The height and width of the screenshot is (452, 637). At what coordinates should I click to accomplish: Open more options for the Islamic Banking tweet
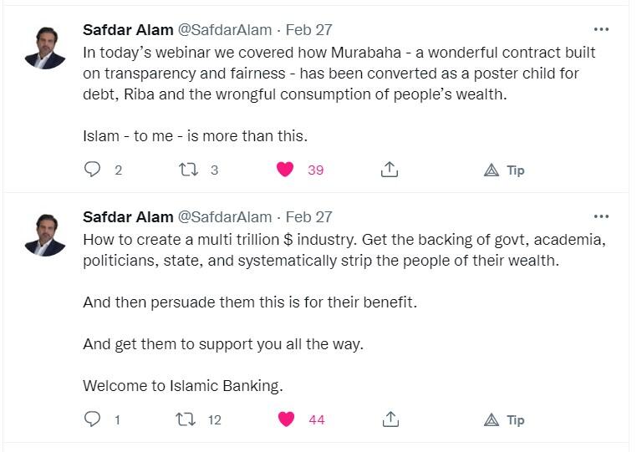coord(601,216)
